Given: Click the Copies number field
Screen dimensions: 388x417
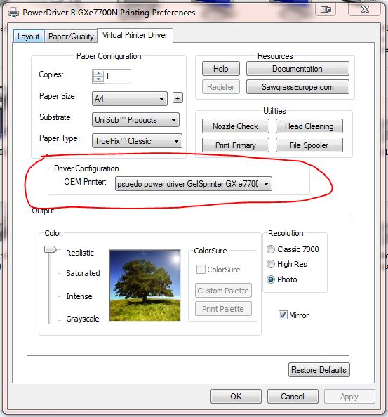Looking at the screenshot, I should point(117,77).
